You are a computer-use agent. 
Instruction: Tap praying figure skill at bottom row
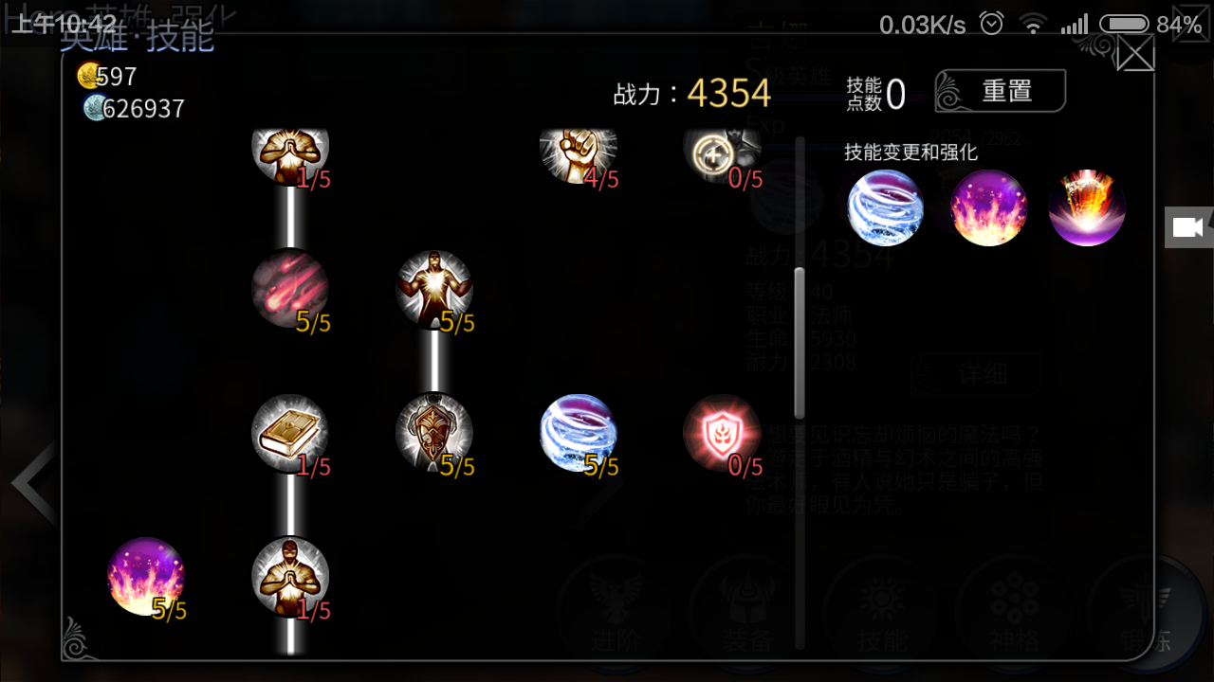coord(290,577)
